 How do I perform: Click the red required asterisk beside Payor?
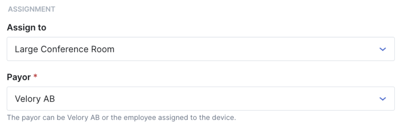[35, 77]
